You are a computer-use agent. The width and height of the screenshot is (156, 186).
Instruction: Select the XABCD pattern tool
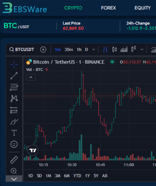14,98
